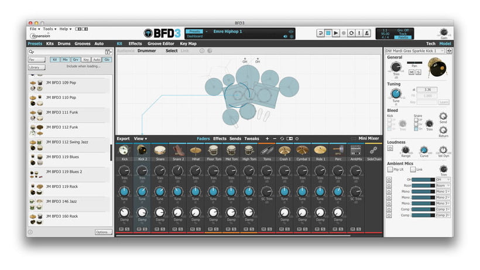Adjust the OH ambient mic level slider

click(x=423, y=180)
